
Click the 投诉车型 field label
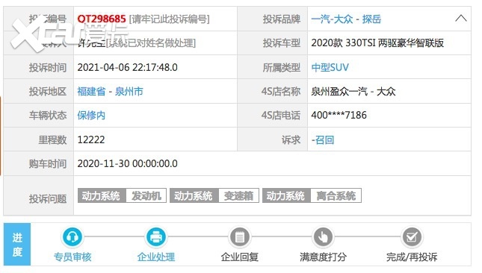(x=281, y=43)
